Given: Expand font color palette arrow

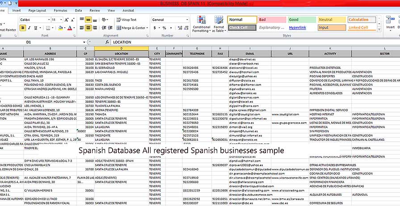Looking at the screenshot, I should pyautogui.click(x=74, y=28).
